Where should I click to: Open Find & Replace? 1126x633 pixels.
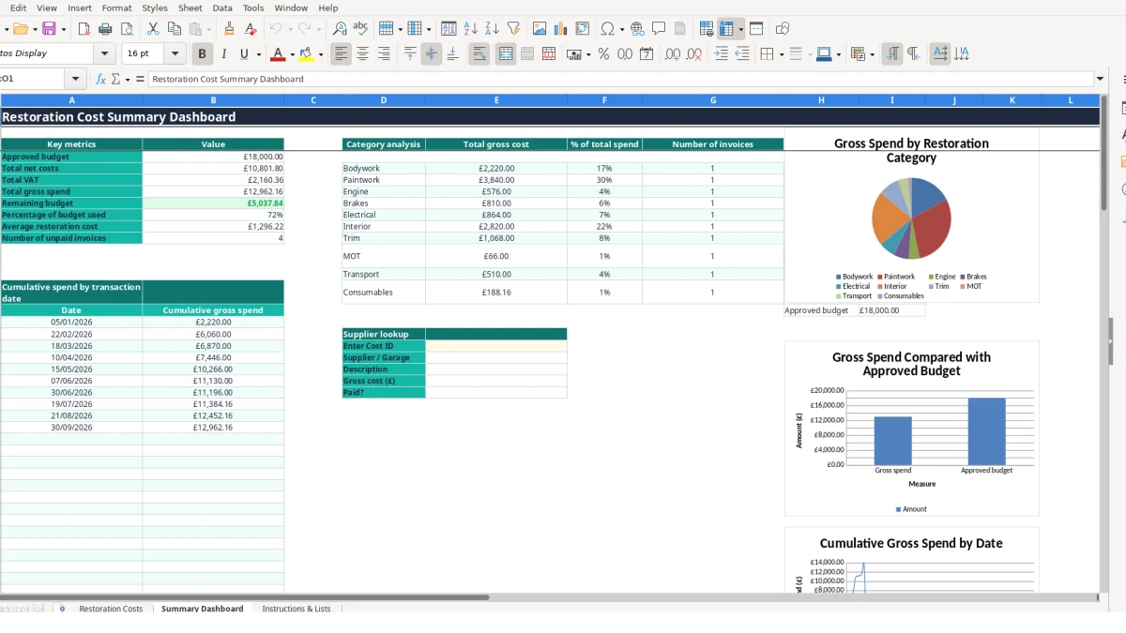point(340,29)
